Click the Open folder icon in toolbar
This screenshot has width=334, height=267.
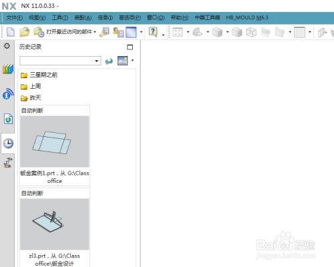pyautogui.click(x=25, y=32)
